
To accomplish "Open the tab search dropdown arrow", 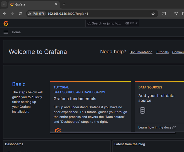I will click(x=4, y=4).
